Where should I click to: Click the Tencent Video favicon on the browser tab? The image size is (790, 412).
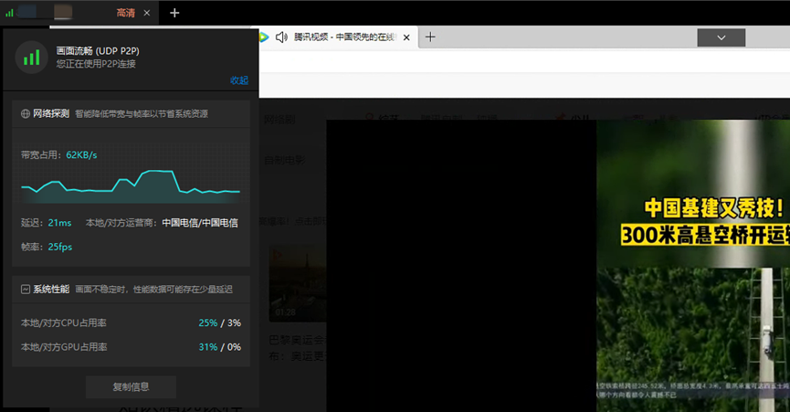pyautogui.click(x=265, y=37)
